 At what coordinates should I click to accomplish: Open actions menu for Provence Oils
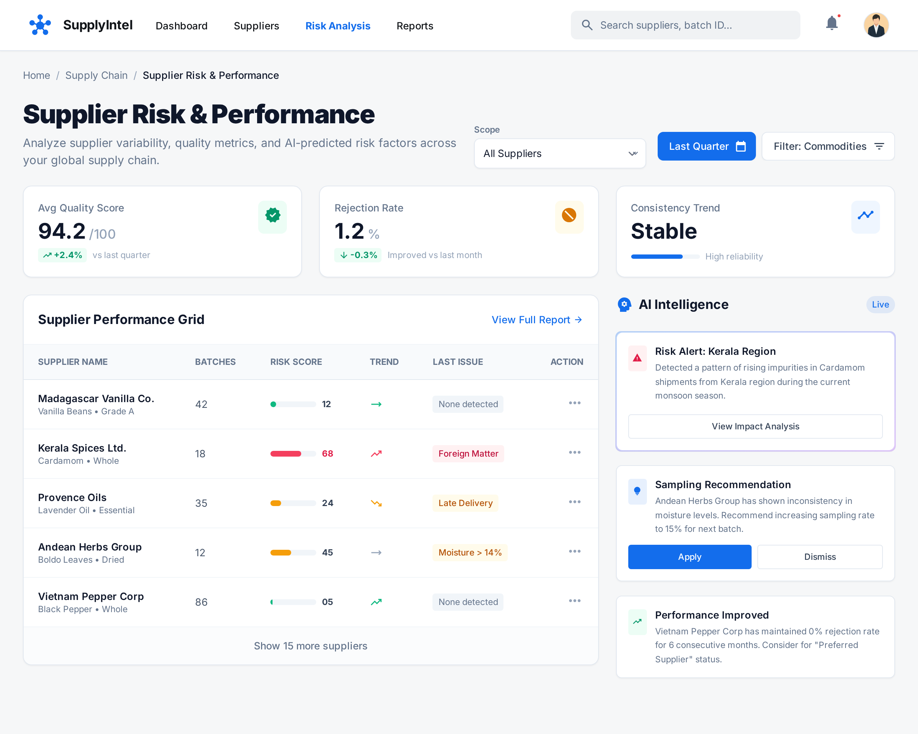574,502
